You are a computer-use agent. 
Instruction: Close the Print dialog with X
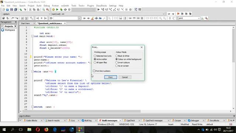click(142, 47)
